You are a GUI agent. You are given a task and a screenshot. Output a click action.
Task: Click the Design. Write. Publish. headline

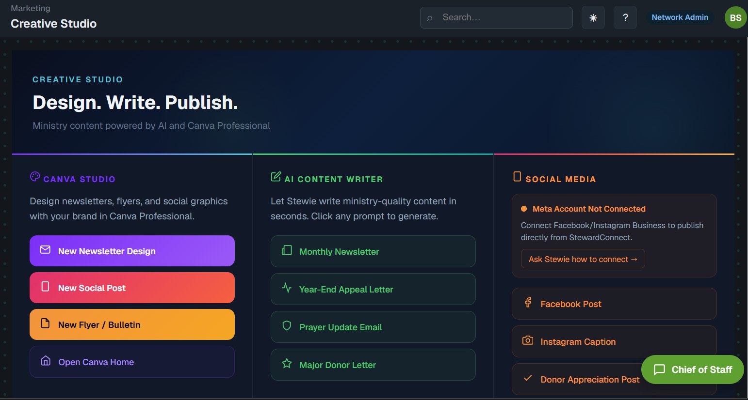point(135,103)
